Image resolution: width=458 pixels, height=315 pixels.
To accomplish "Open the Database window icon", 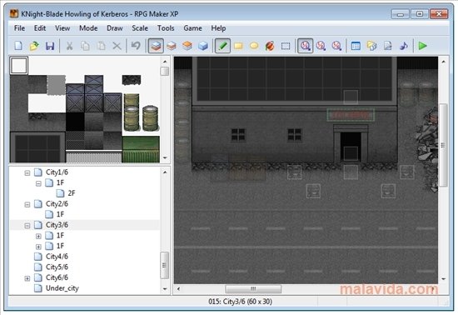I will coord(356,46).
